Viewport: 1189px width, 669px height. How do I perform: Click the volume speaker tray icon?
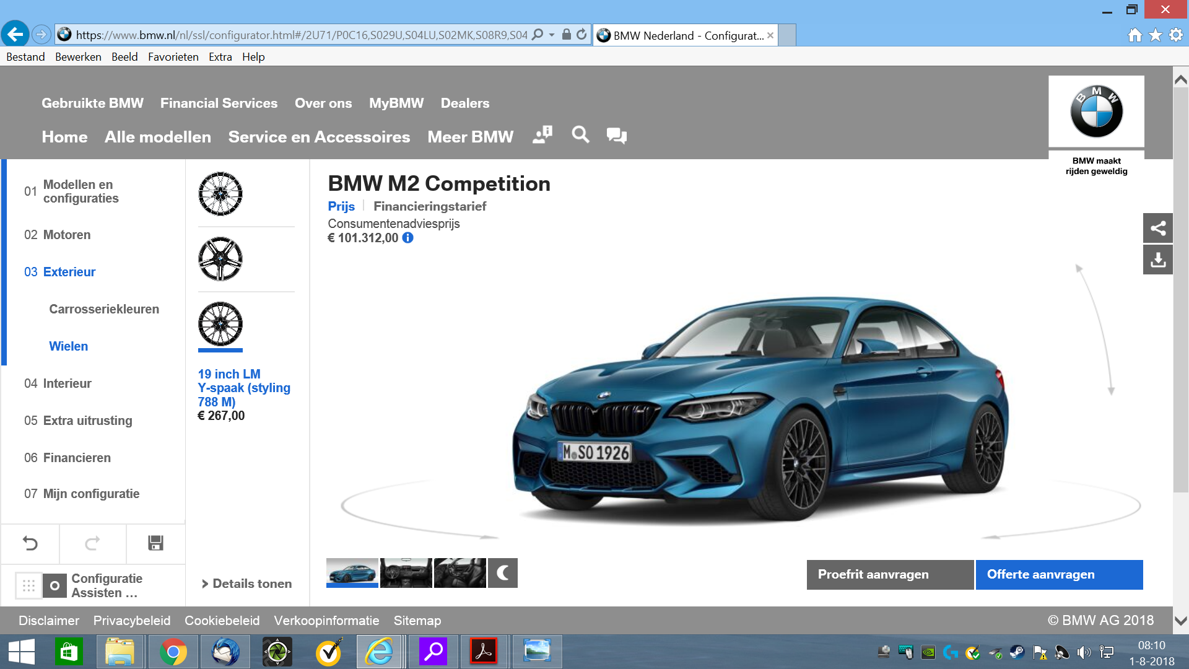[1084, 652]
